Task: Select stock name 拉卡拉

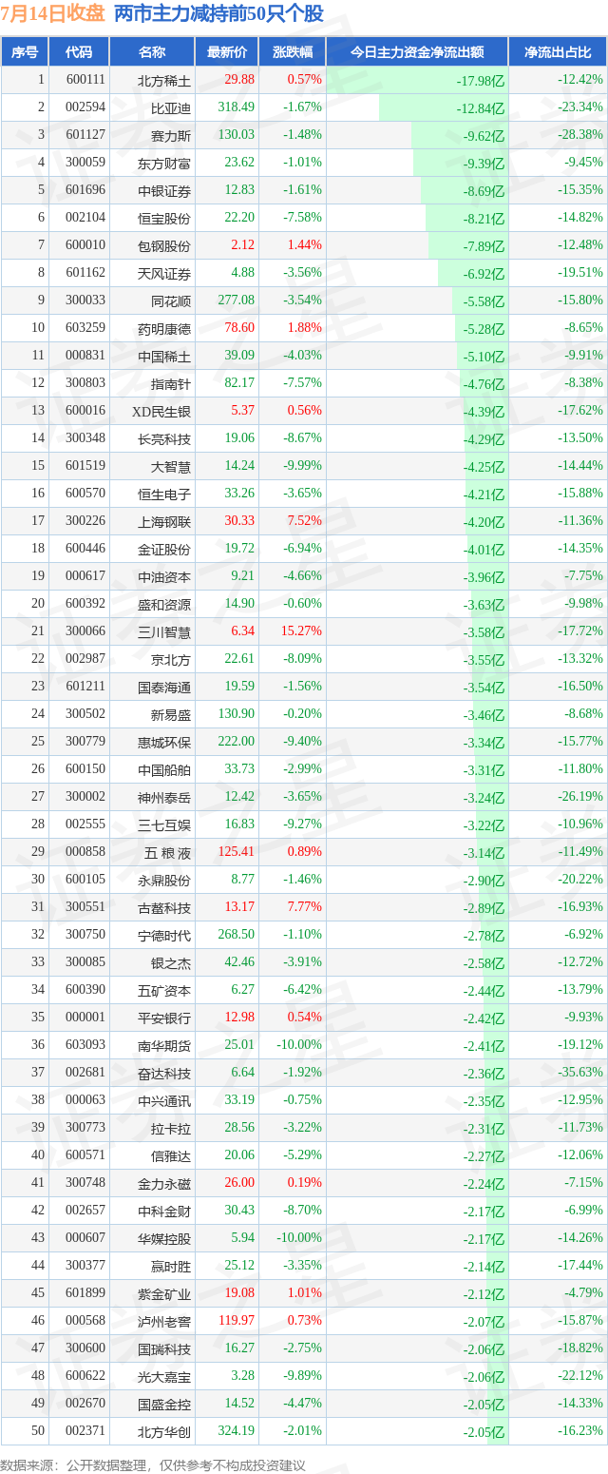Action: point(171,1128)
